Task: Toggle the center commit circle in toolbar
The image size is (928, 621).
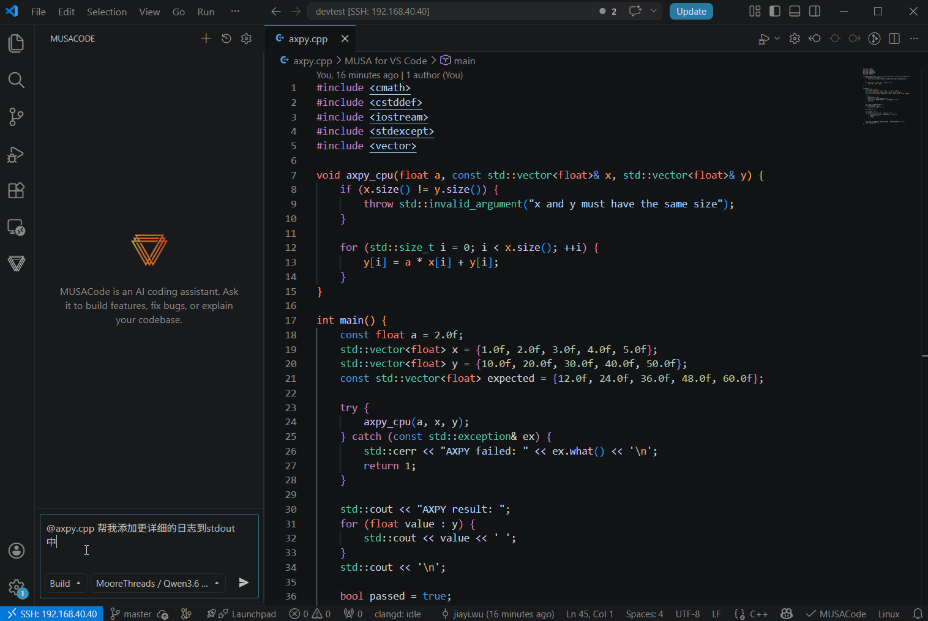Action: click(835, 39)
